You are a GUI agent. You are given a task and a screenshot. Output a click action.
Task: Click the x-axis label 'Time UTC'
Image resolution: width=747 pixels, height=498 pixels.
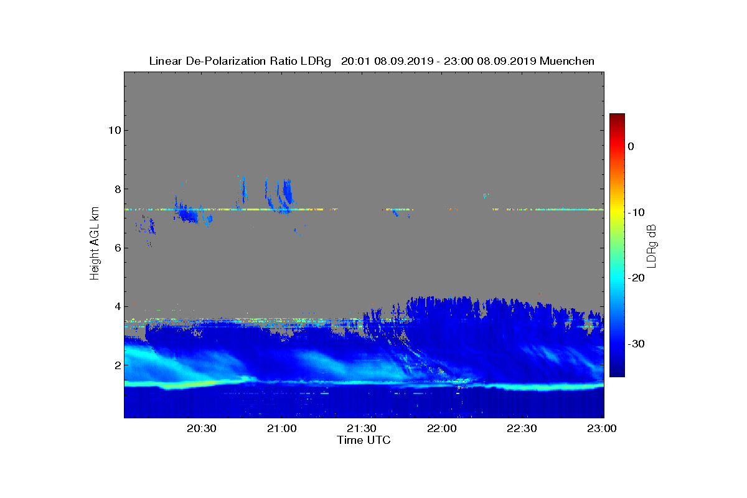(x=364, y=440)
